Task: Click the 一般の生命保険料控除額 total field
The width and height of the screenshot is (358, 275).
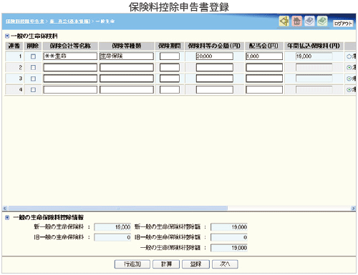Action: [x=229, y=248]
